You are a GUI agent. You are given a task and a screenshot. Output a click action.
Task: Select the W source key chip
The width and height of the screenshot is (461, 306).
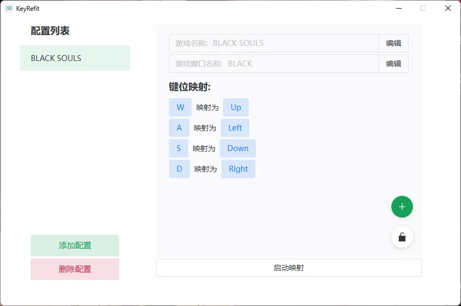pos(180,107)
